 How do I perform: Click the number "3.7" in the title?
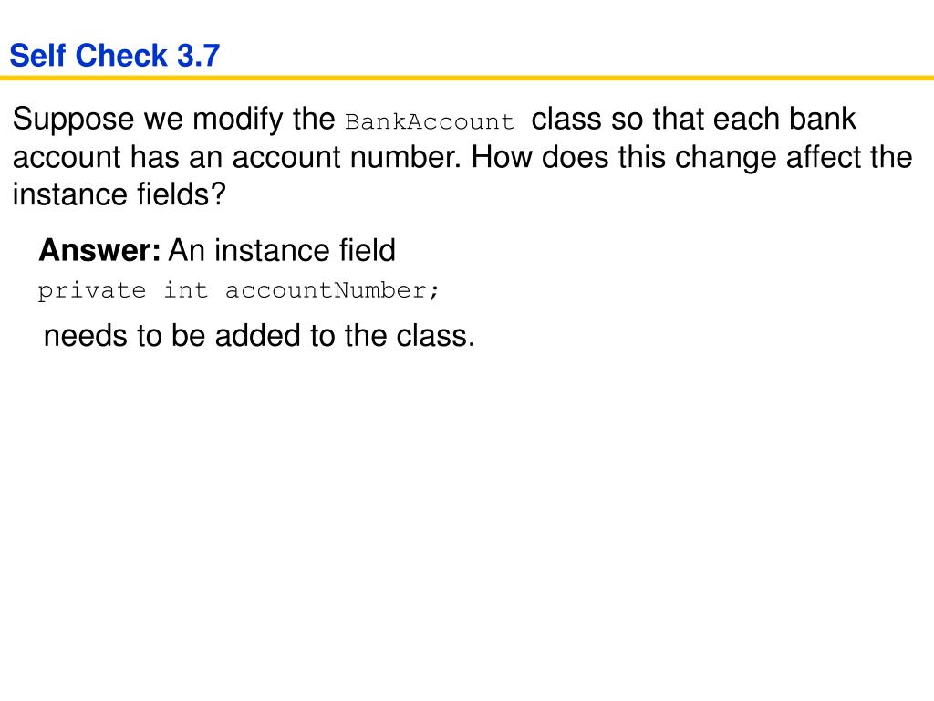coord(198,56)
